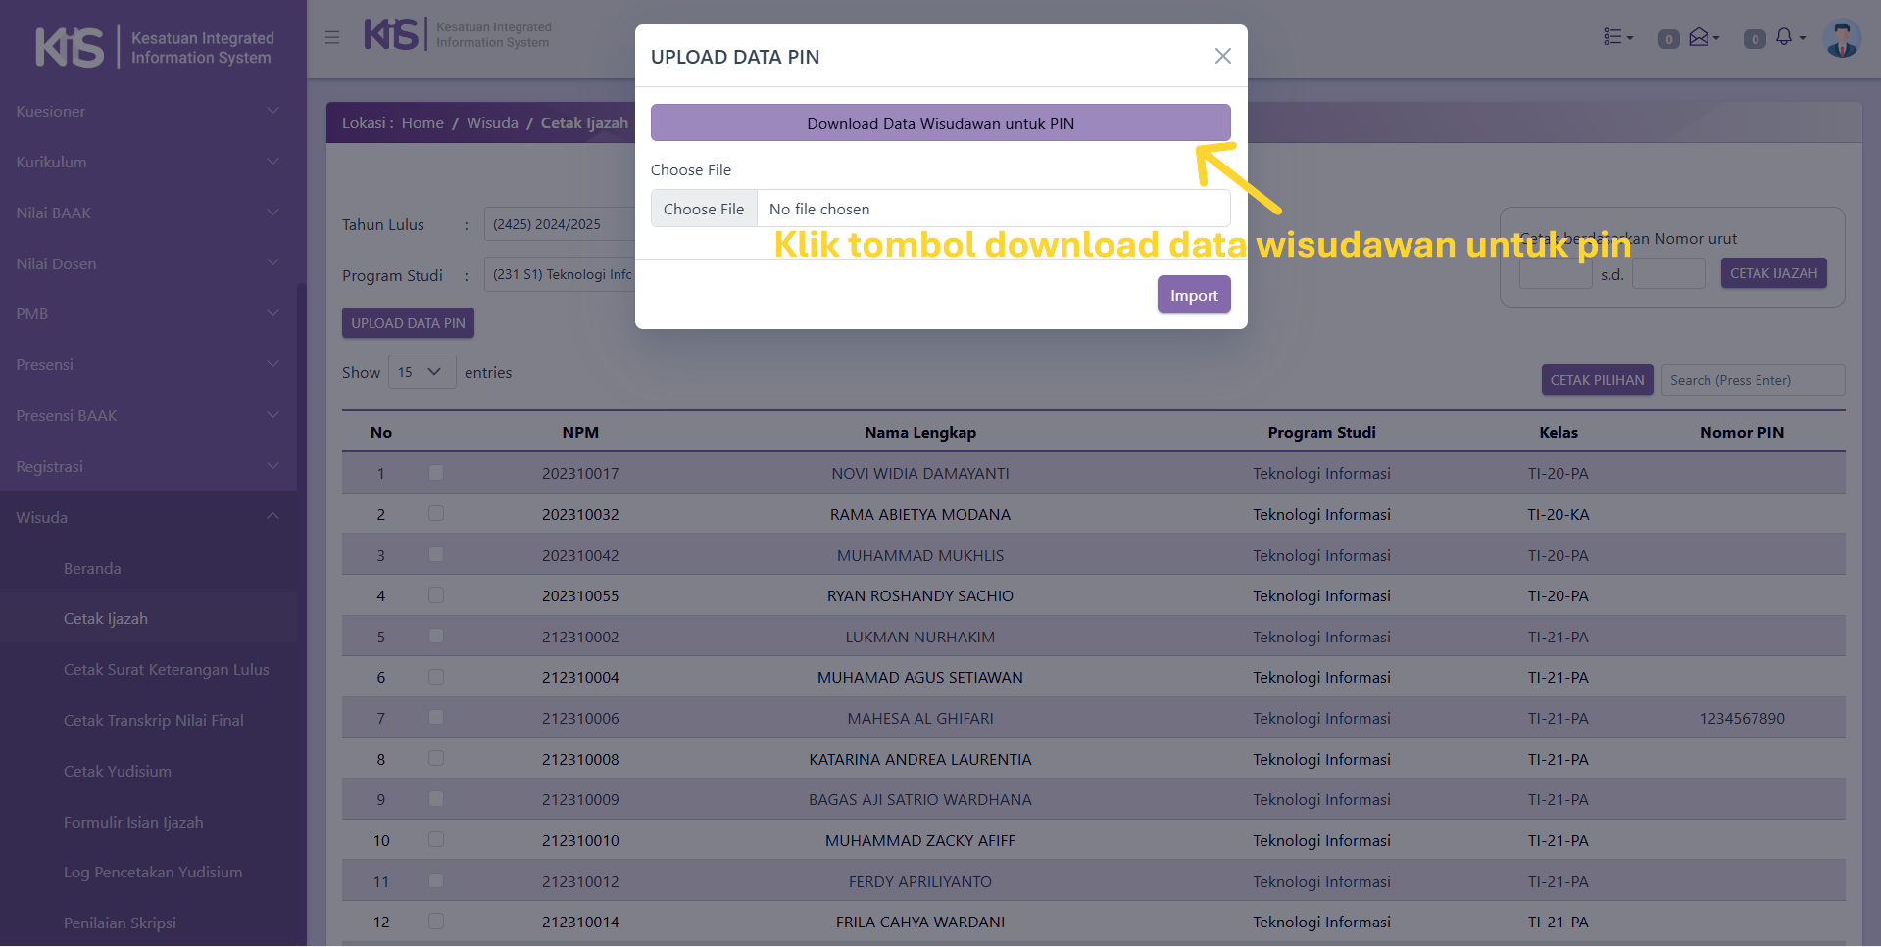This screenshot has height=947, width=1881.
Task: Click the hamburger menu icon
Action: [332, 37]
